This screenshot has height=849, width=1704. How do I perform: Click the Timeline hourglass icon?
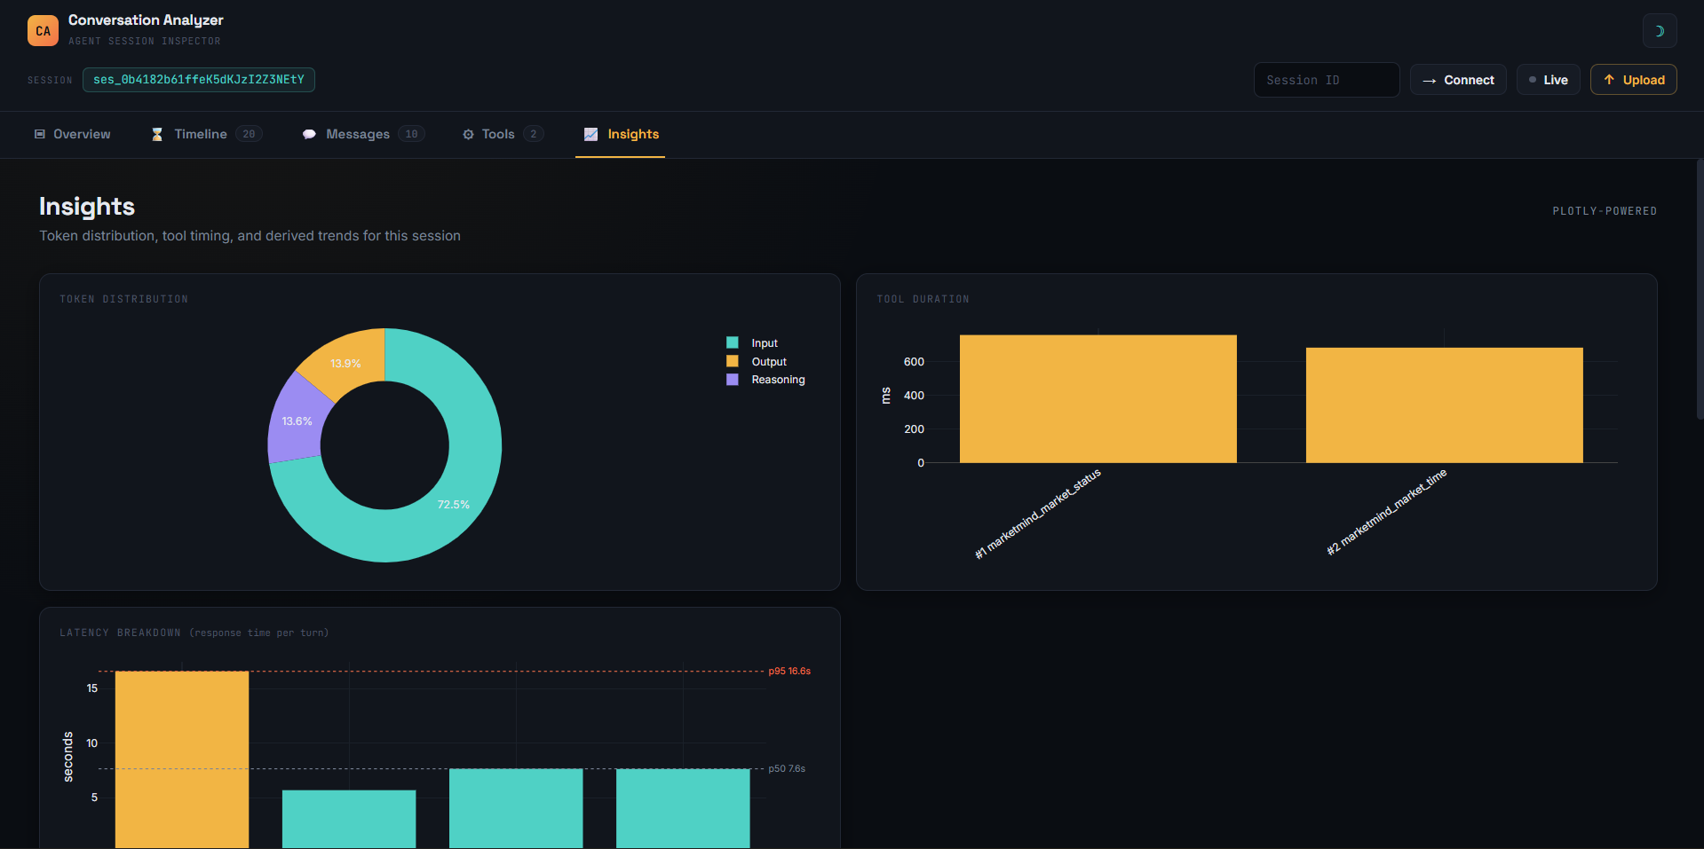click(x=157, y=134)
